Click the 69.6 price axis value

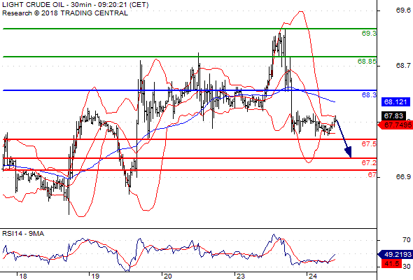(x=403, y=10)
